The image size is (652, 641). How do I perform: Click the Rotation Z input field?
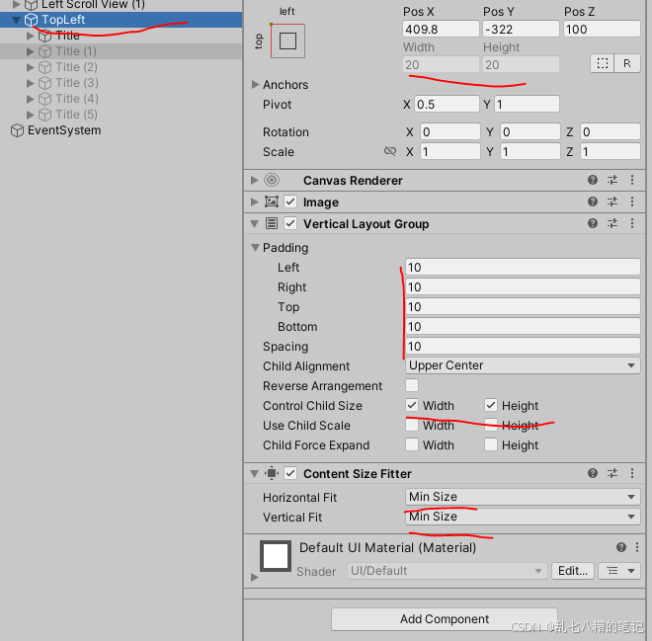click(x=610, y=131)
